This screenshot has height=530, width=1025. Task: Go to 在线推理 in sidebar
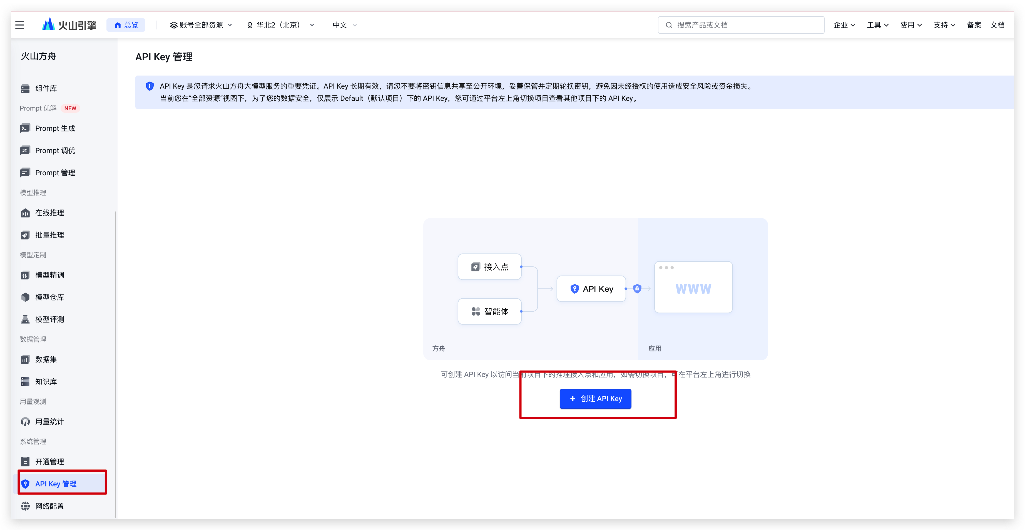coord(49,213)
